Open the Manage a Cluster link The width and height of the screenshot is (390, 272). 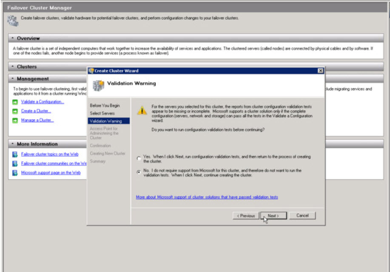click(x=37, y=120)
